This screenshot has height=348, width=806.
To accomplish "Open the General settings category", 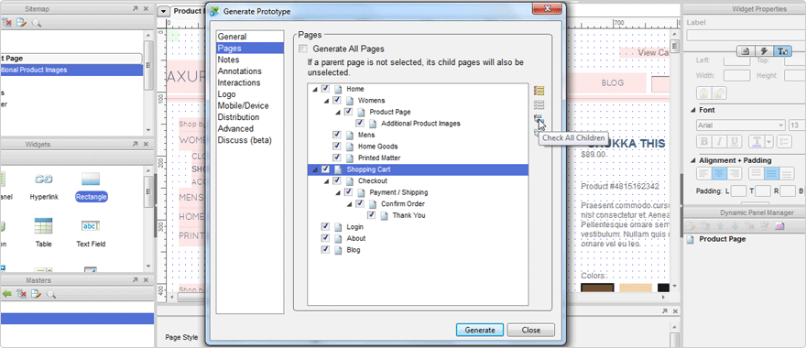I will coord(232,37).
